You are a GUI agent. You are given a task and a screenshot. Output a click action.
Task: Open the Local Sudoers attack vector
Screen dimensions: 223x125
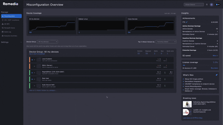point(101,60)
